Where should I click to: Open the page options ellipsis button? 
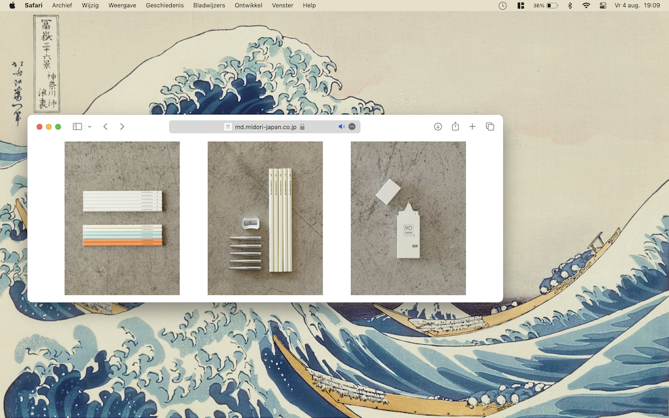pos(352,127)
